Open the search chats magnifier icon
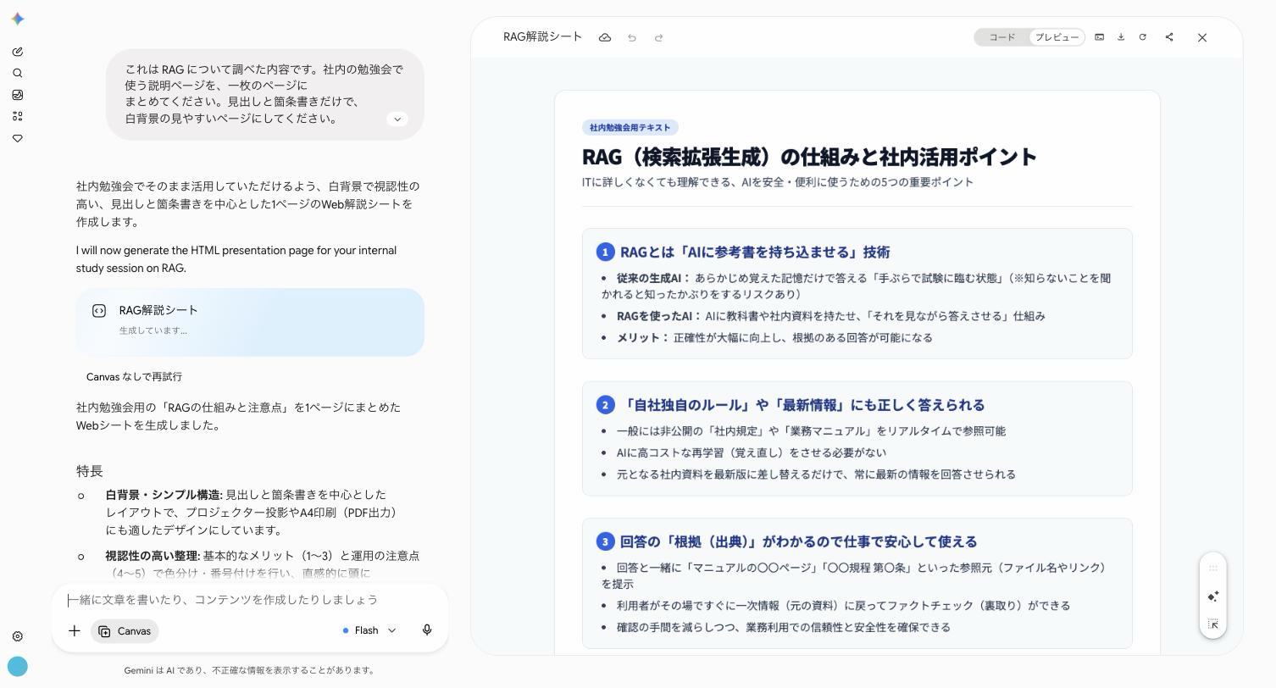The height and width of the screenshot is (688, 1276). point(18,73)
